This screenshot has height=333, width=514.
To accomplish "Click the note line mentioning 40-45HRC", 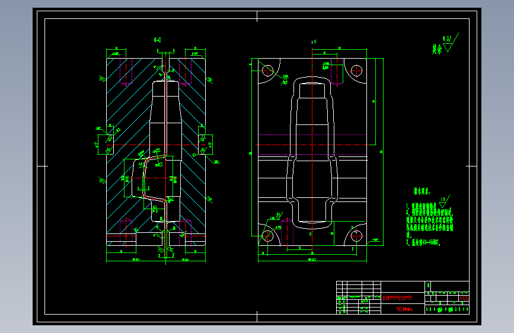I will [x=423, y=243].
